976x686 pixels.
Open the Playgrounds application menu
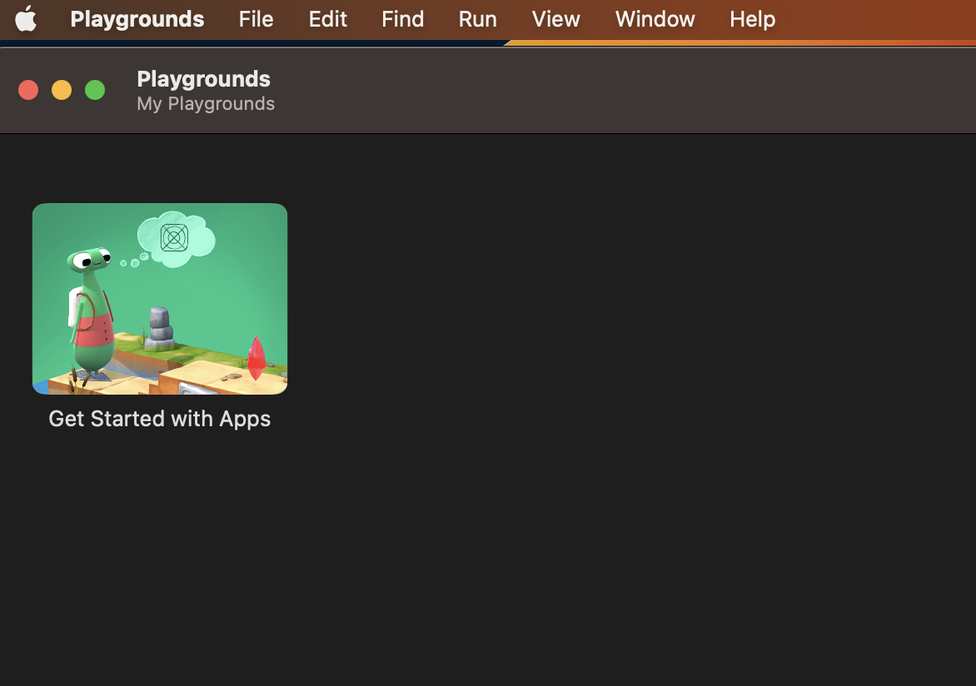pyautogui.click(x=137, y=18)
